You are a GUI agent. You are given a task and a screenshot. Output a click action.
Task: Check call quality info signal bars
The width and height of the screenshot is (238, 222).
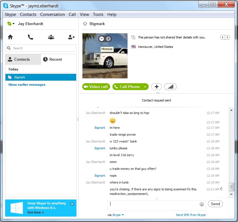click(170, 87)
